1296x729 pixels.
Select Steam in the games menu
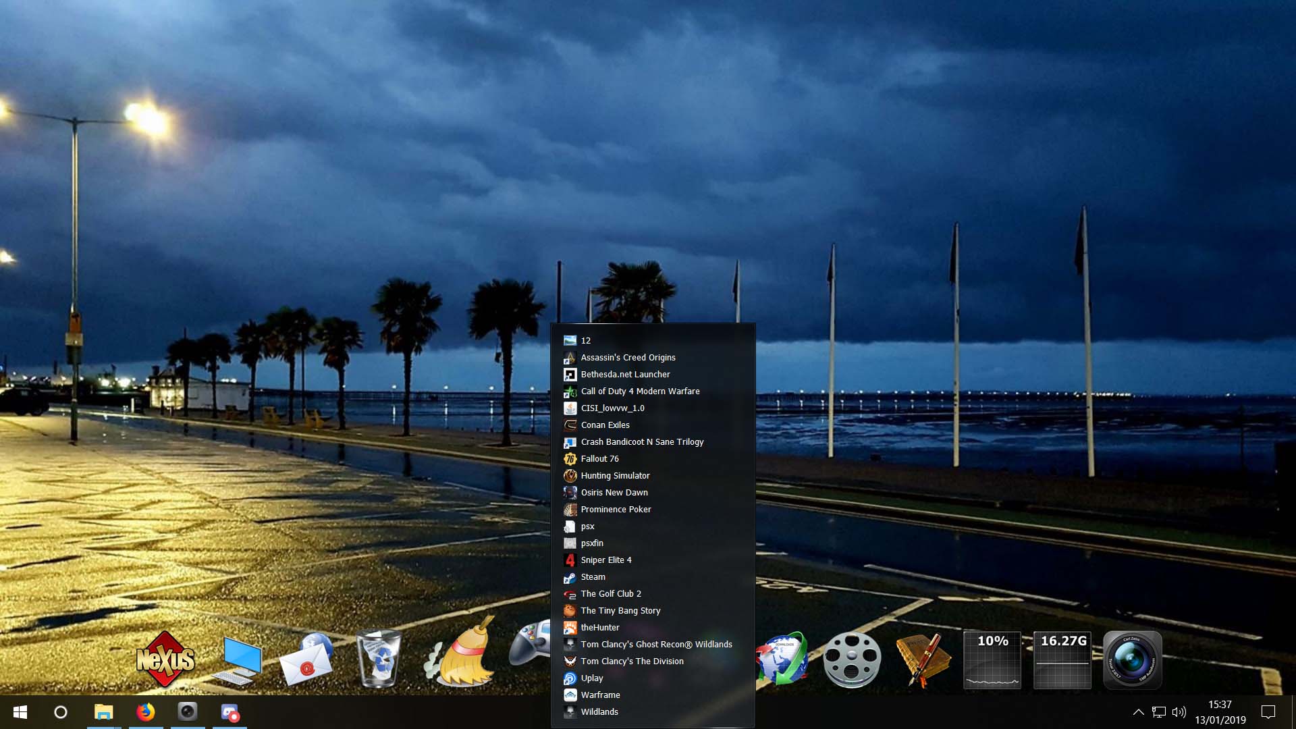coord(593,577)
